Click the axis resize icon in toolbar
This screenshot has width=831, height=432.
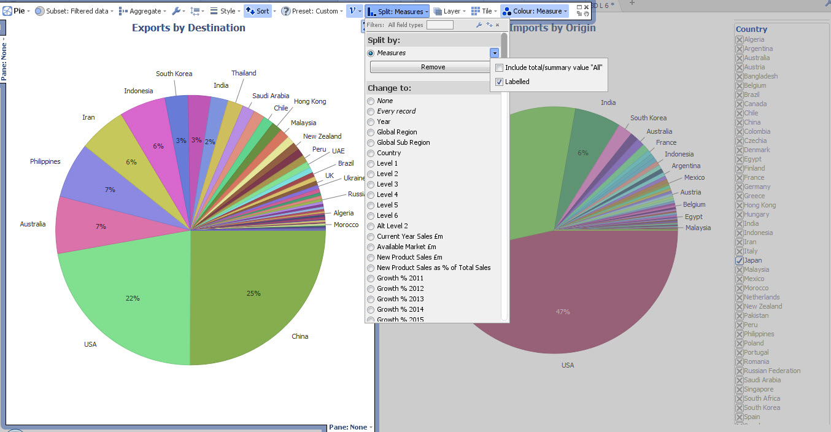pyautogui.click(x=195, y=11)
